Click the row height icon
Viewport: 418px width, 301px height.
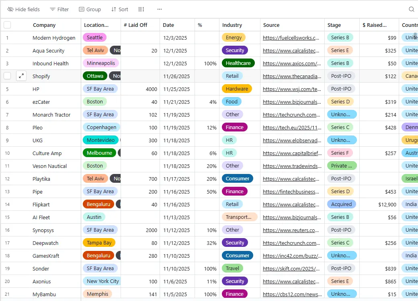coord(141,9)
